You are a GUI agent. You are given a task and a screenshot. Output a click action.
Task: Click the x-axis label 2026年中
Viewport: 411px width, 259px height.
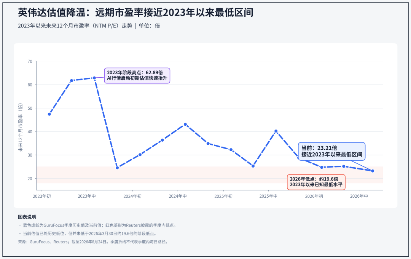[x=359, y=196]
